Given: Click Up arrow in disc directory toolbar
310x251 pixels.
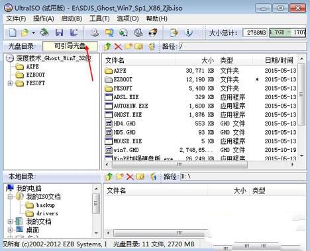Looking at the screenshot, I should [107, 46].
